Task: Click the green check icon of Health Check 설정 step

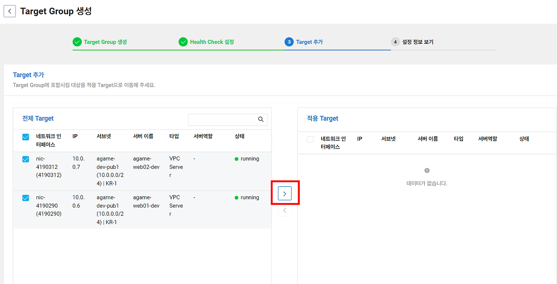Action: pyautogui.click(x=183, y=42)
